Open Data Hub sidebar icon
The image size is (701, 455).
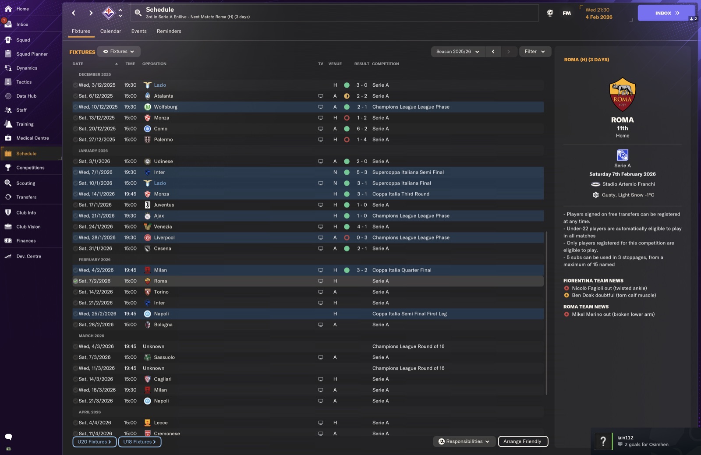coord(8,96)
